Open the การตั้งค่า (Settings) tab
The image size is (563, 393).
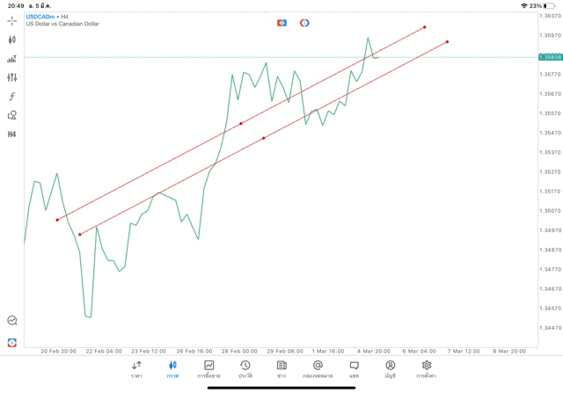pos(427,369)
